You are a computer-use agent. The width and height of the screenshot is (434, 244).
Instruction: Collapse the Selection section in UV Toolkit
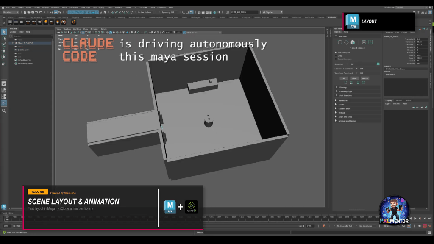pos(336,36)
